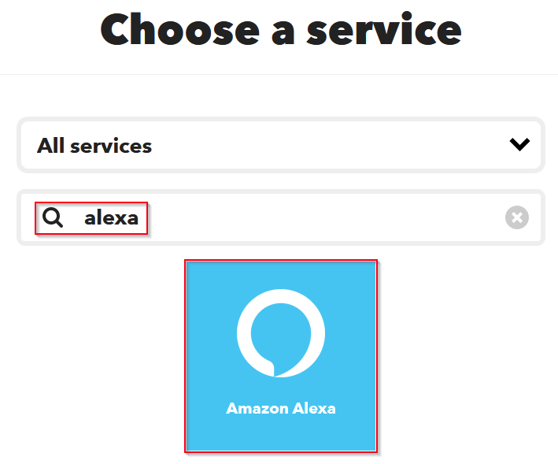Viewport: 558px width, 464px height.
Task: Click blank space inside the All services box
Action: tap(320, 145)
